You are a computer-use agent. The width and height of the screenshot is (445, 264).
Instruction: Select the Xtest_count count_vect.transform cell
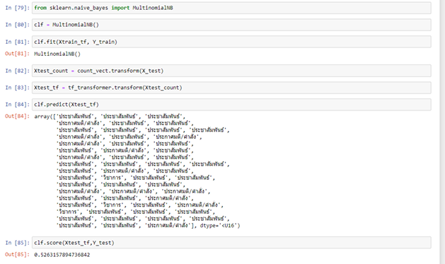tap(231, 71)
